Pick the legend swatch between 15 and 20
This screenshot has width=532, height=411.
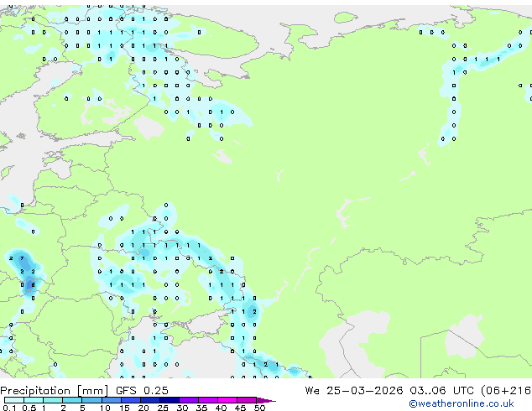(130, 400)
